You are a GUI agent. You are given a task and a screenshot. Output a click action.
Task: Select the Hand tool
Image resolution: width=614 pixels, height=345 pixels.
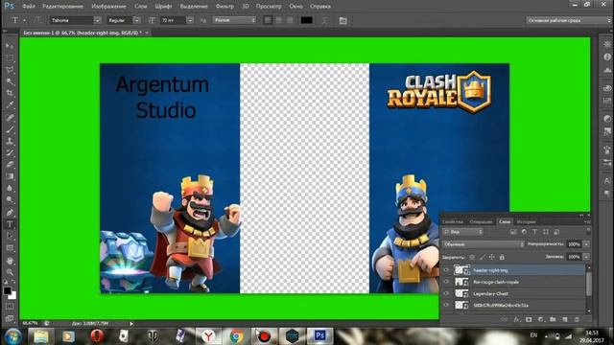point(10,261)
